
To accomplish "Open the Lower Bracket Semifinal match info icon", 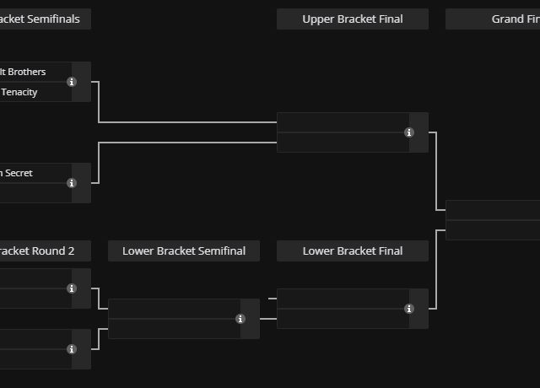I will coord(240,319).
